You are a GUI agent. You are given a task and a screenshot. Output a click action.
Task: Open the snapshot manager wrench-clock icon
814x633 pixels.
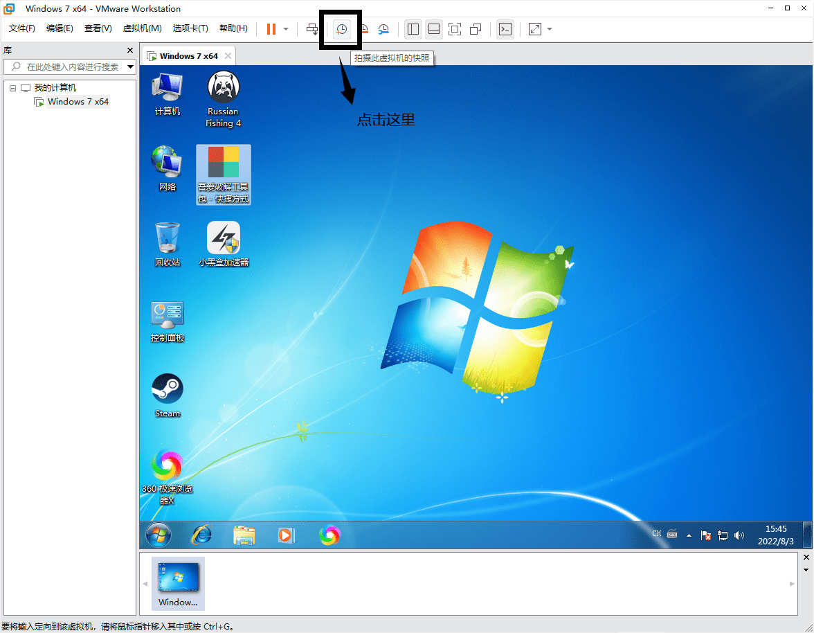click(x=383, y=30)
